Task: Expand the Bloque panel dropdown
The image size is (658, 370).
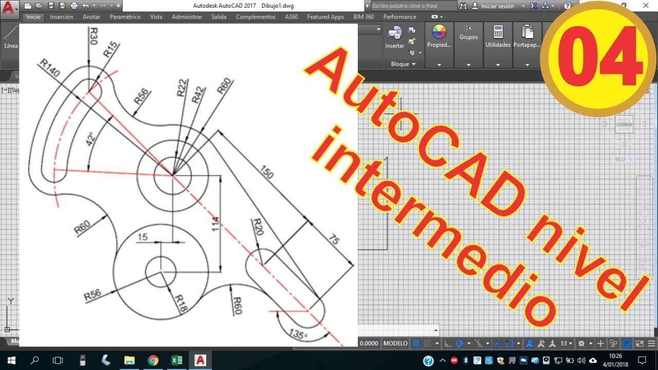Action: (403, 64)
